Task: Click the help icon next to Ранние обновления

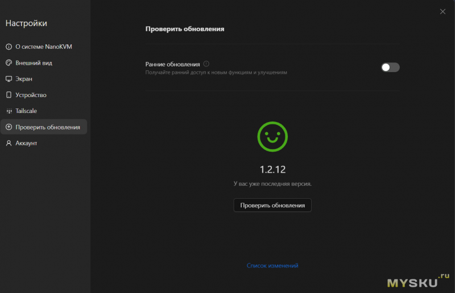Action: pos(206,64)
